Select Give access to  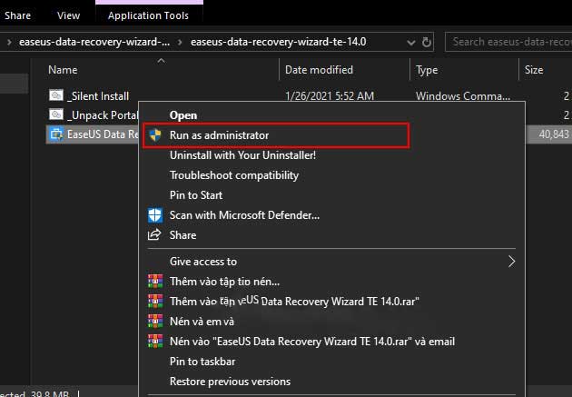click(203, 262)
